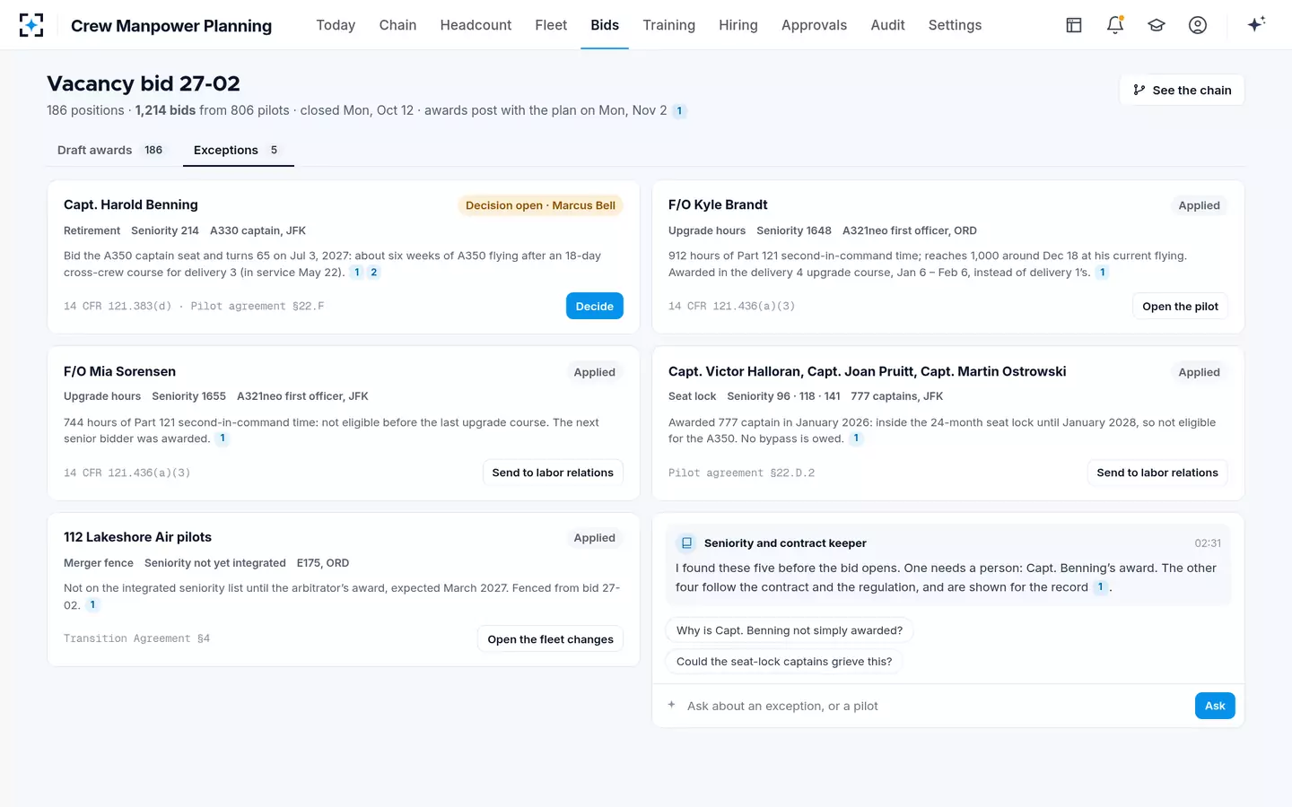Switch to the Draft awards tab
This screenshot has height=807, width=1292.
click(110, 150)
